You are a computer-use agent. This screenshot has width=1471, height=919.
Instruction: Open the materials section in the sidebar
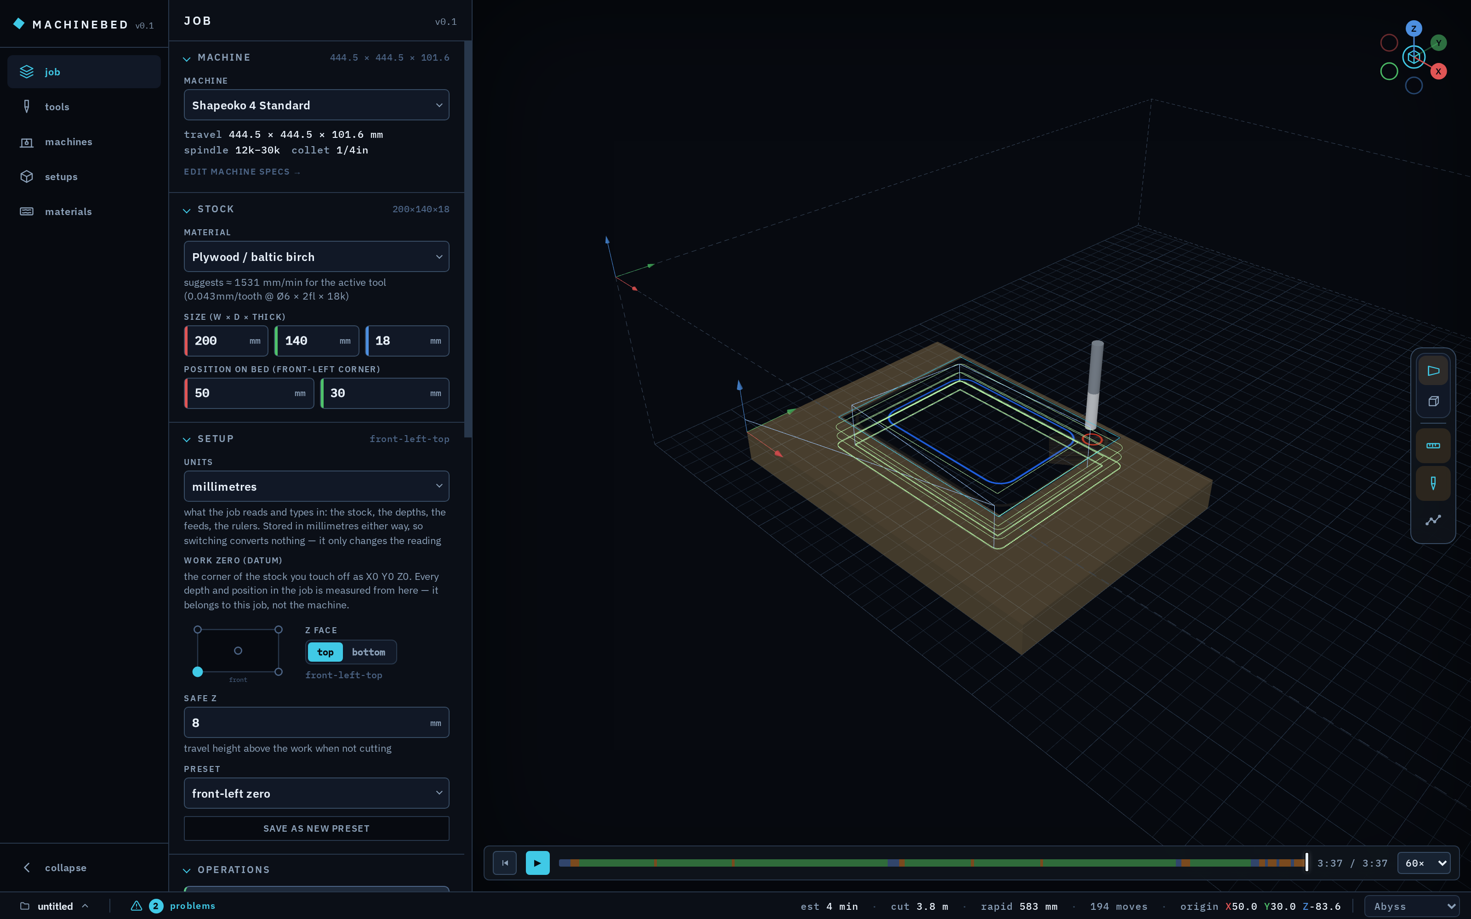pyautogui.click(x=84, y=211)
